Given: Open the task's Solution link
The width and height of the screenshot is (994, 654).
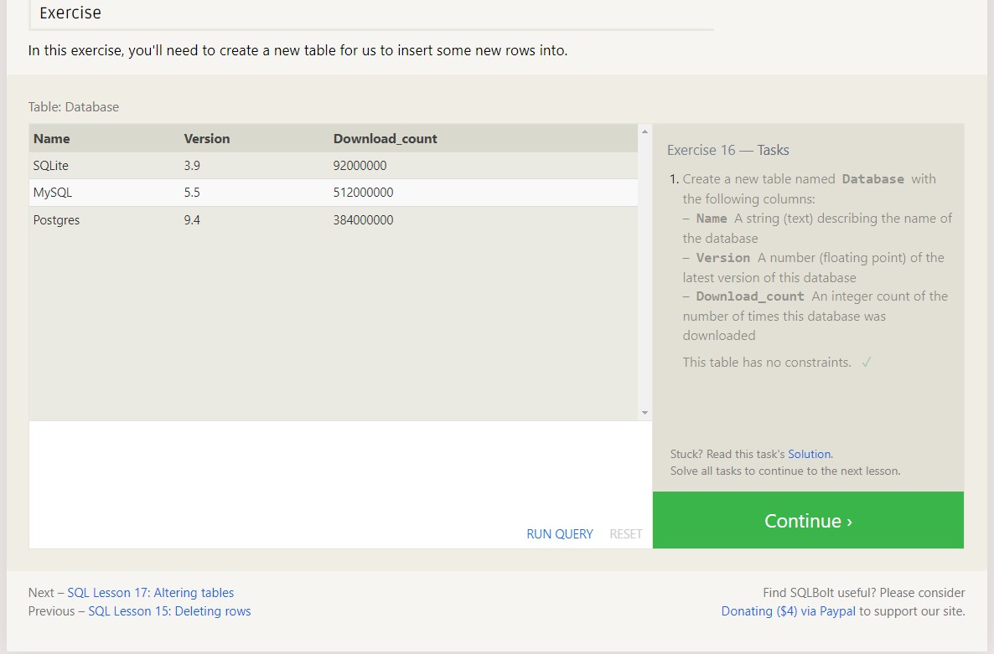Looking at the screenshot, I should pos(809,454).
